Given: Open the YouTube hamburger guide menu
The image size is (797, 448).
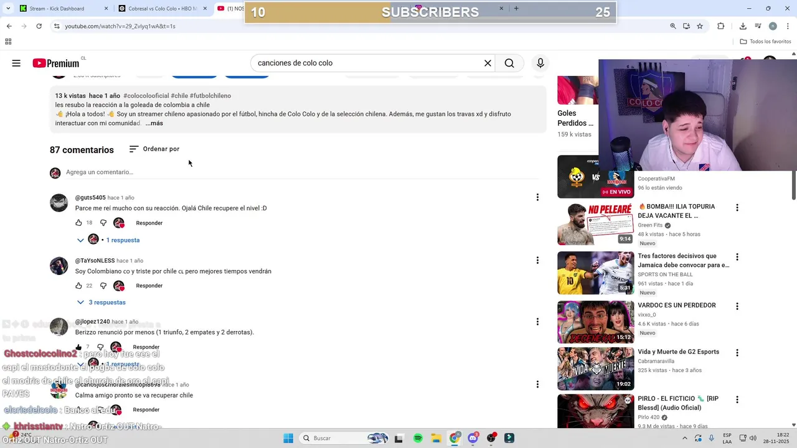Looking at the screenshot, I should point(16,63).
